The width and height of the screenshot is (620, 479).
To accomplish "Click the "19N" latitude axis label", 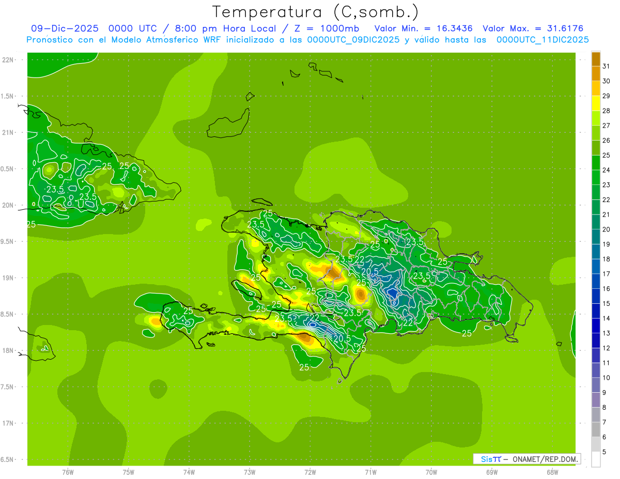I will (8, 278).
